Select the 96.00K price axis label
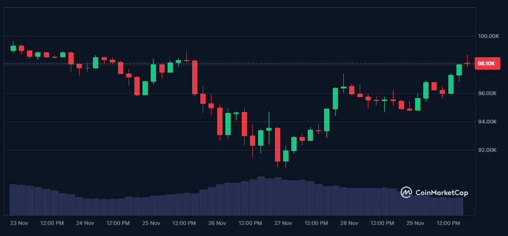This screenshot has height=236, width=508. click(487, 93)
